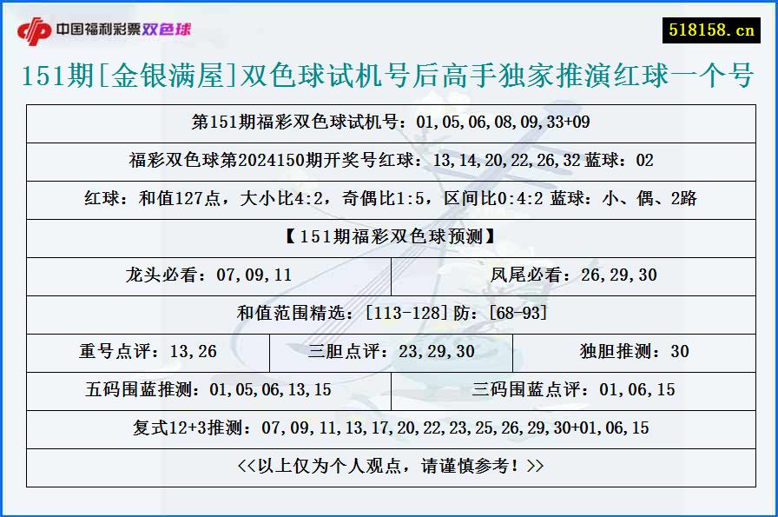Click the 复式12+3推测 numbers row
Image resolution: width=778 pixels, height=517 pixels.
[389, 428]
